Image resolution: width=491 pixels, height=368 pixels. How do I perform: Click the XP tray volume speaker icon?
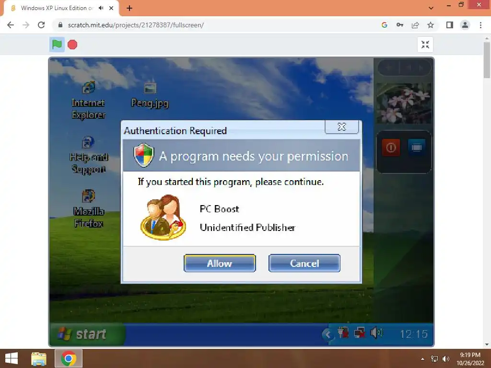(x=376, y=333)
